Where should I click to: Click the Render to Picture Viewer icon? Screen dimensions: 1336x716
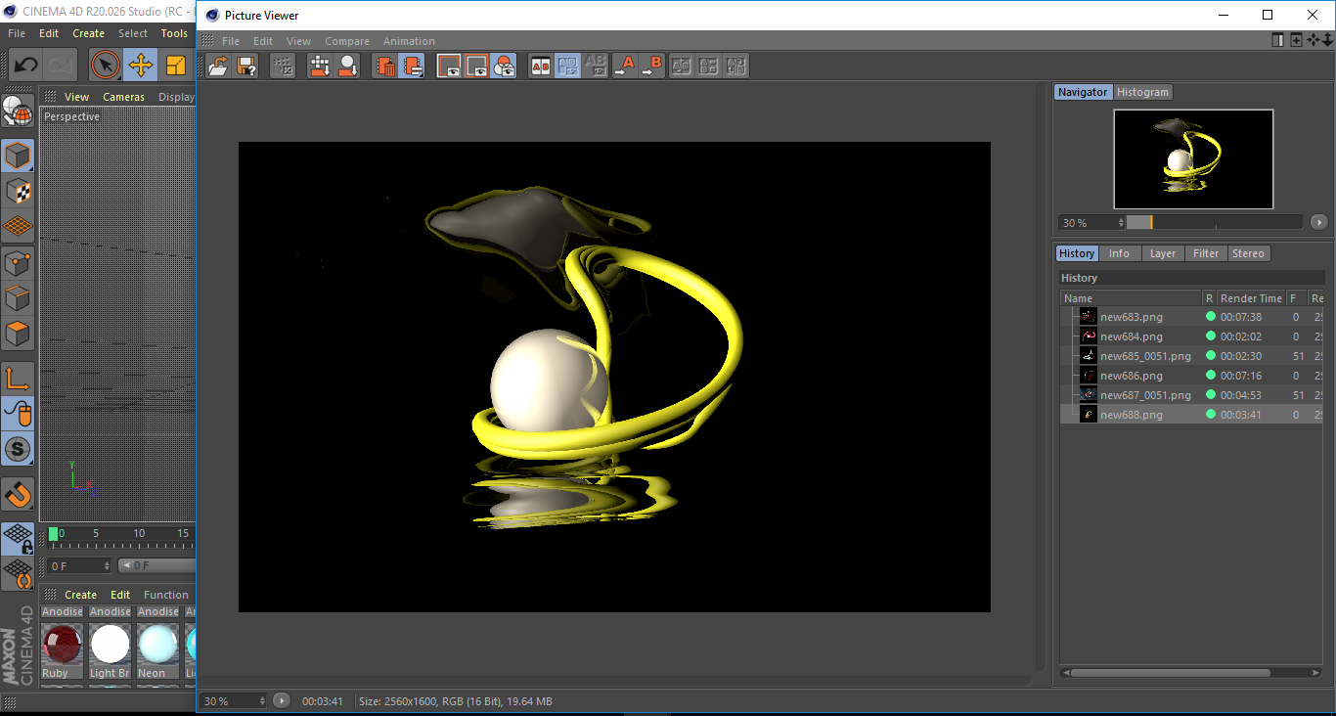(x=320, y=66)
